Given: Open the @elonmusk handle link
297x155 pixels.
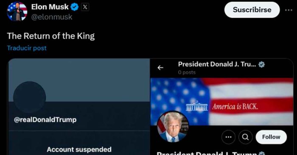Looking at the screenshot, I should (51, 17).
